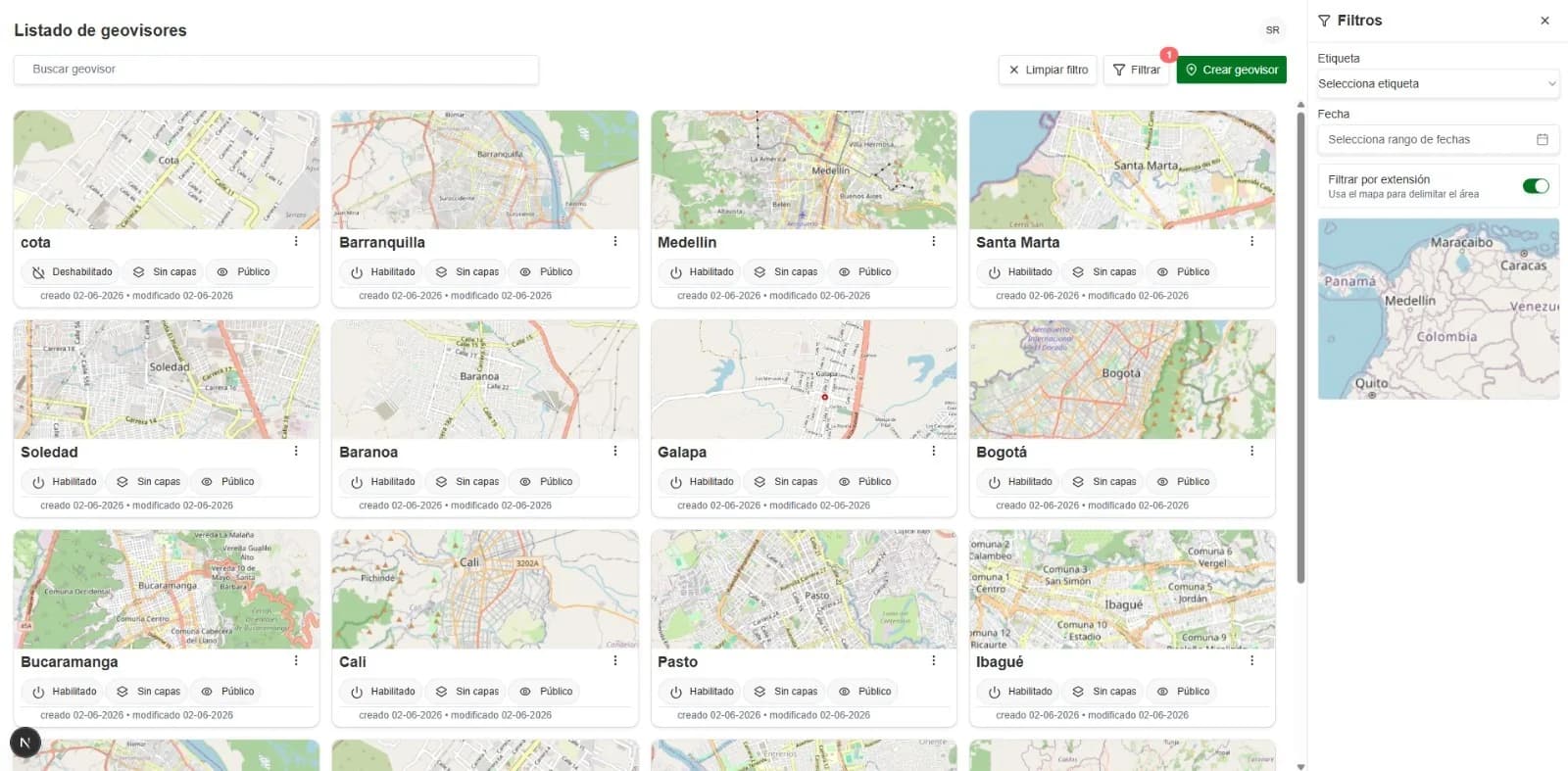Open the three-dot menu on Barranquilla card
This screenshot has height=771, width=1568.
(x=615, y=241)
